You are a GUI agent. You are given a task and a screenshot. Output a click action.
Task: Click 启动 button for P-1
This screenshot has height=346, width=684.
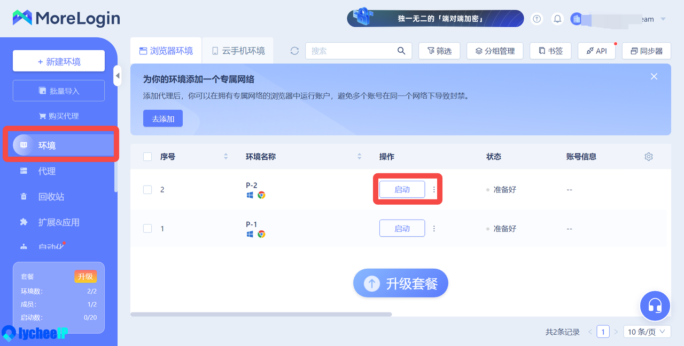point(402,229)
